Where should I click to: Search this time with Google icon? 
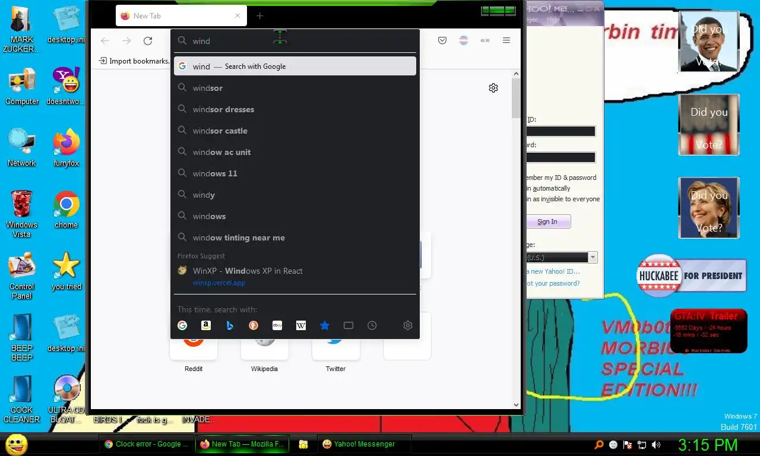[182, 325]
